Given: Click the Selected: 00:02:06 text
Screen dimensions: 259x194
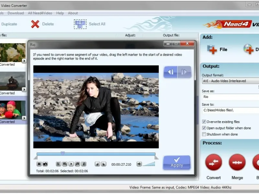Looking at the screenshot, I should pos(74,171).
